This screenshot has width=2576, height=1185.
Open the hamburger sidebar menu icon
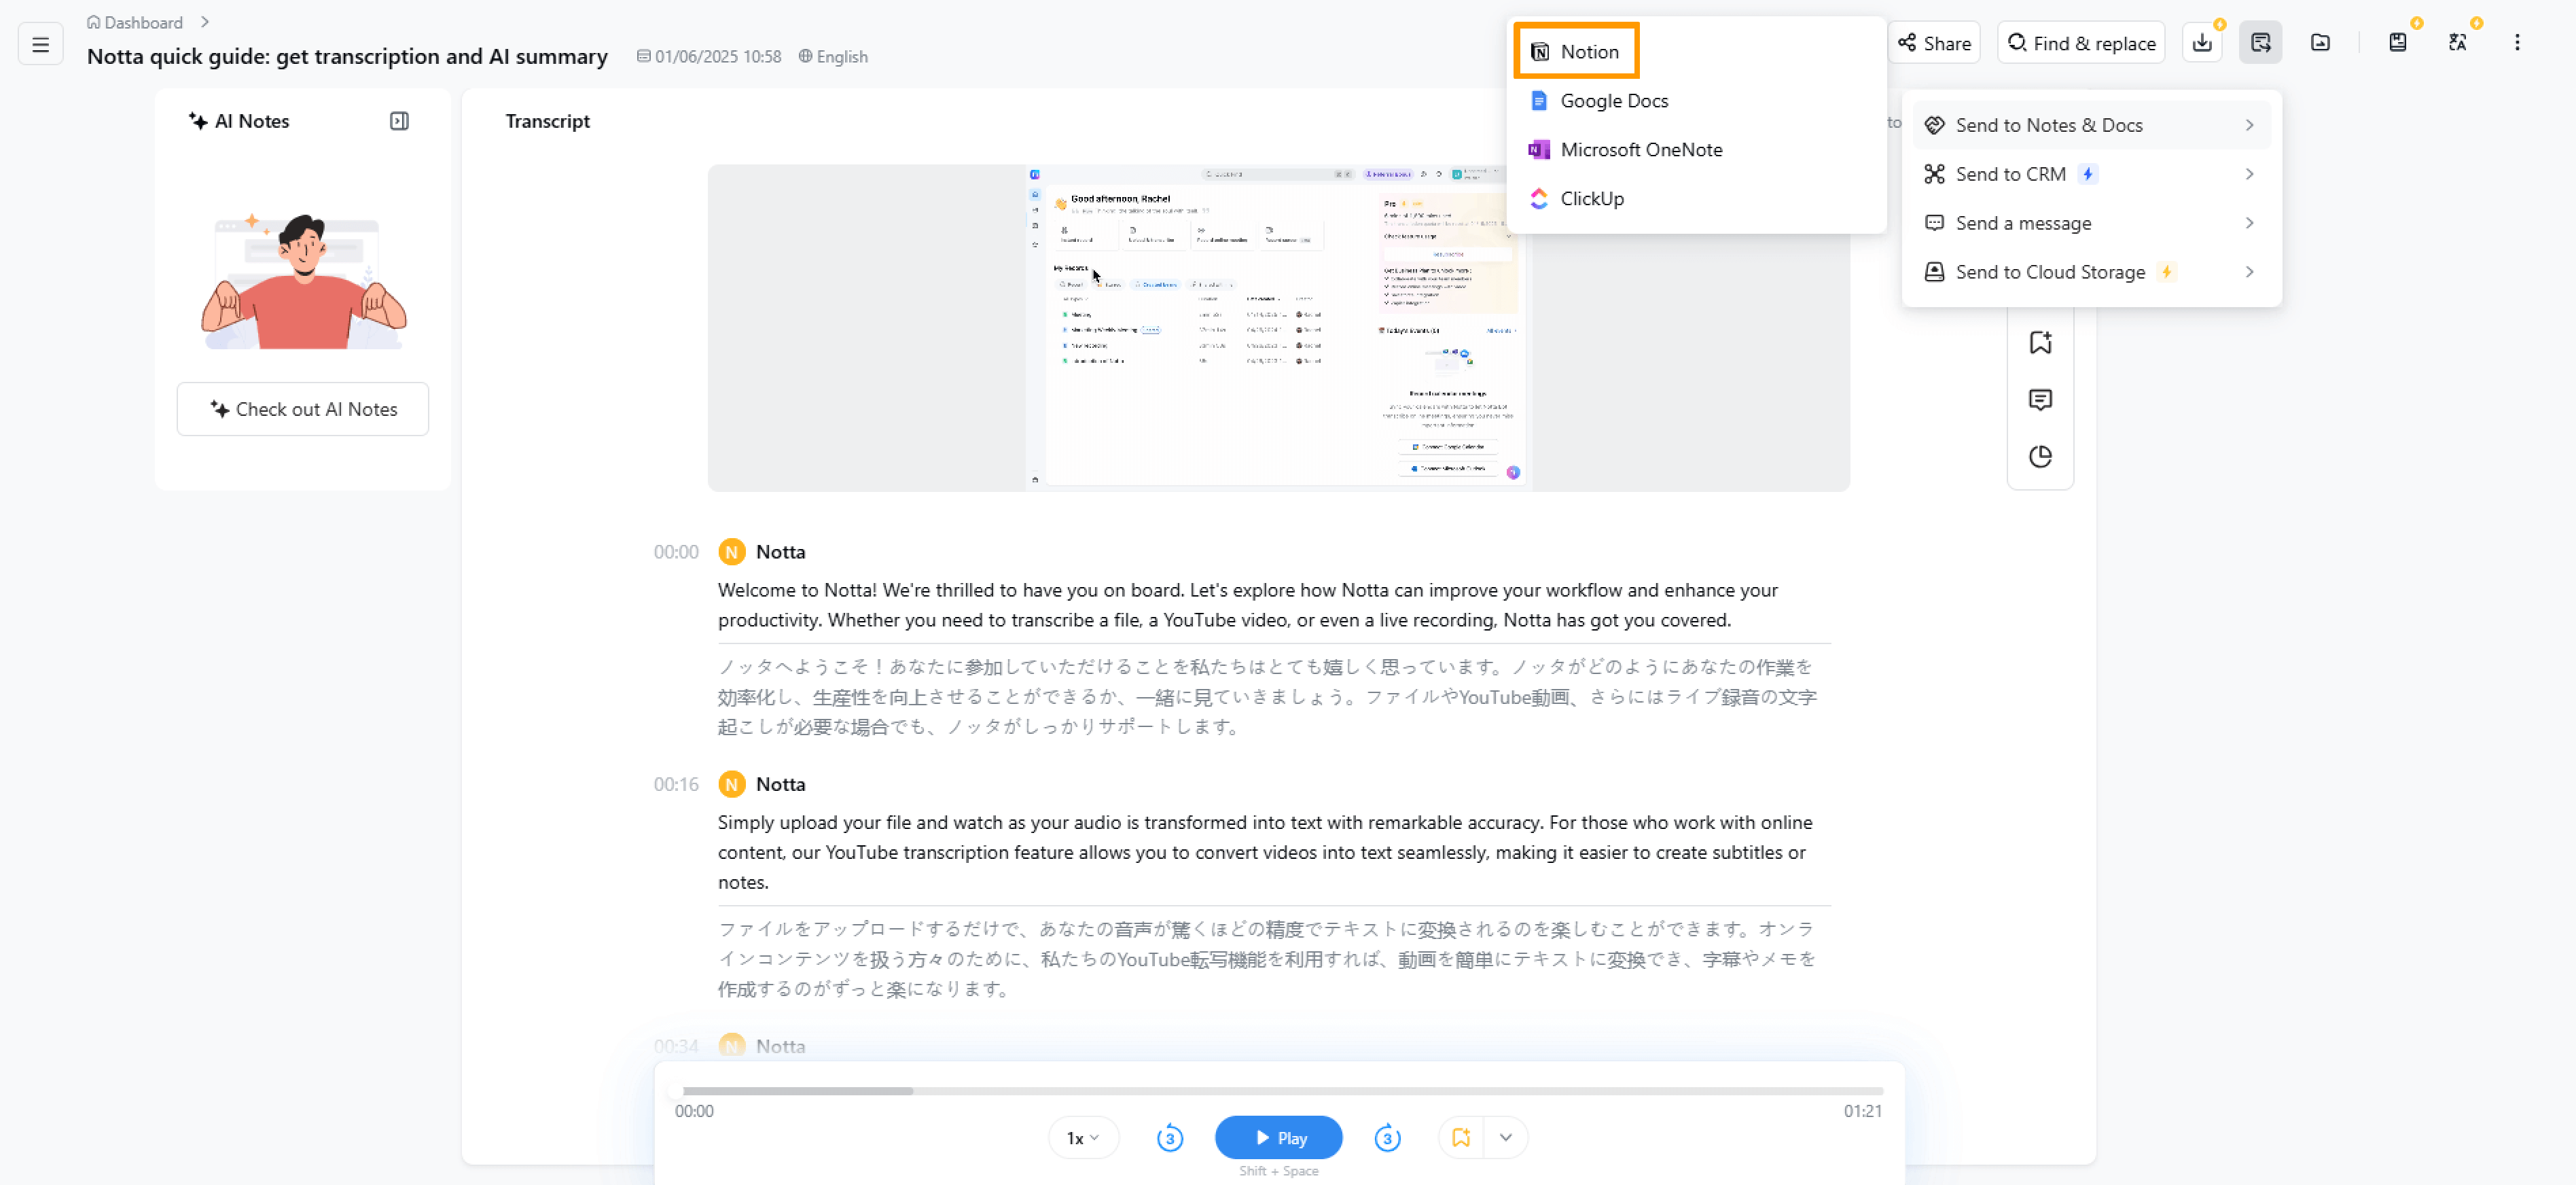[41, 44]
